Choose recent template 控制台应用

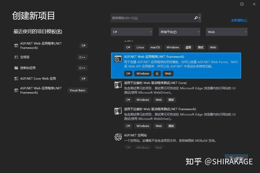coord(51,68)
